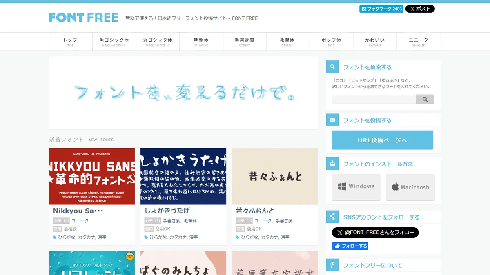
Task: Click the X ポスト button at top right
Action: point(420,8)
